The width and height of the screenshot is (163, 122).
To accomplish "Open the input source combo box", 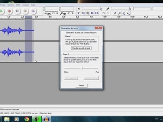I will [143, 9].
